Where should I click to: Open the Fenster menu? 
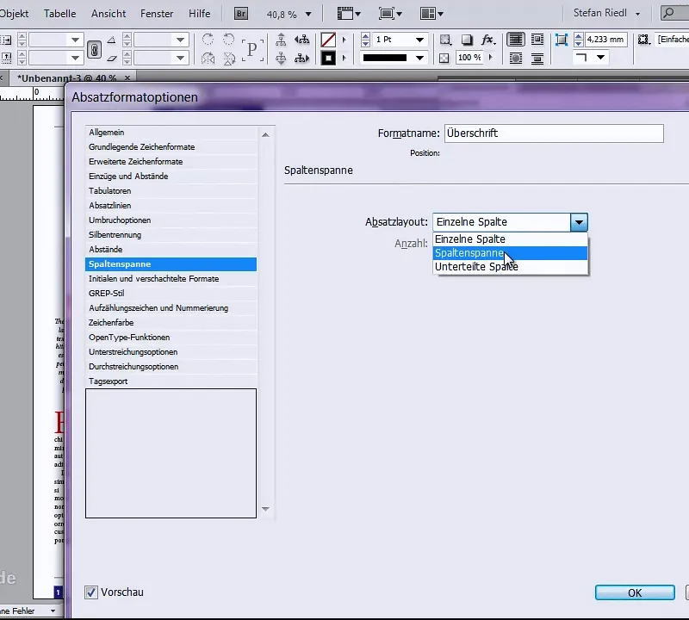point(157,14)
